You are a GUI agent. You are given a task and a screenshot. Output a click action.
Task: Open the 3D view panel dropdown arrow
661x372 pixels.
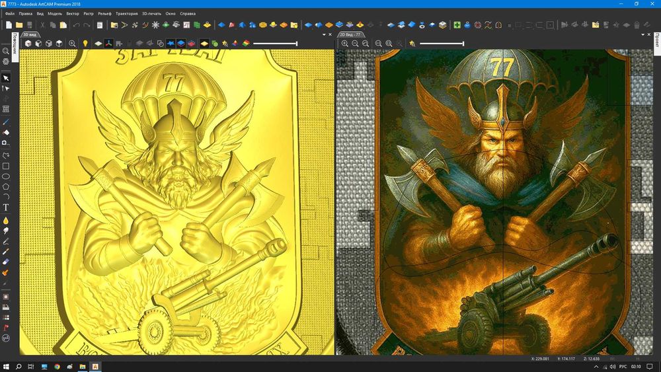coord(324,34)
